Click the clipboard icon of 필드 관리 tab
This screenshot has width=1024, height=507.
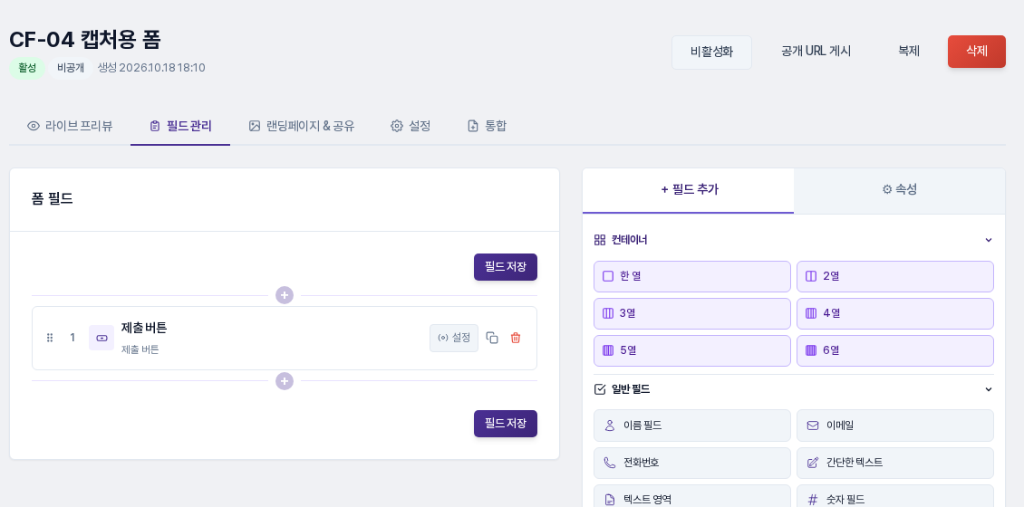tap(155, 126)
